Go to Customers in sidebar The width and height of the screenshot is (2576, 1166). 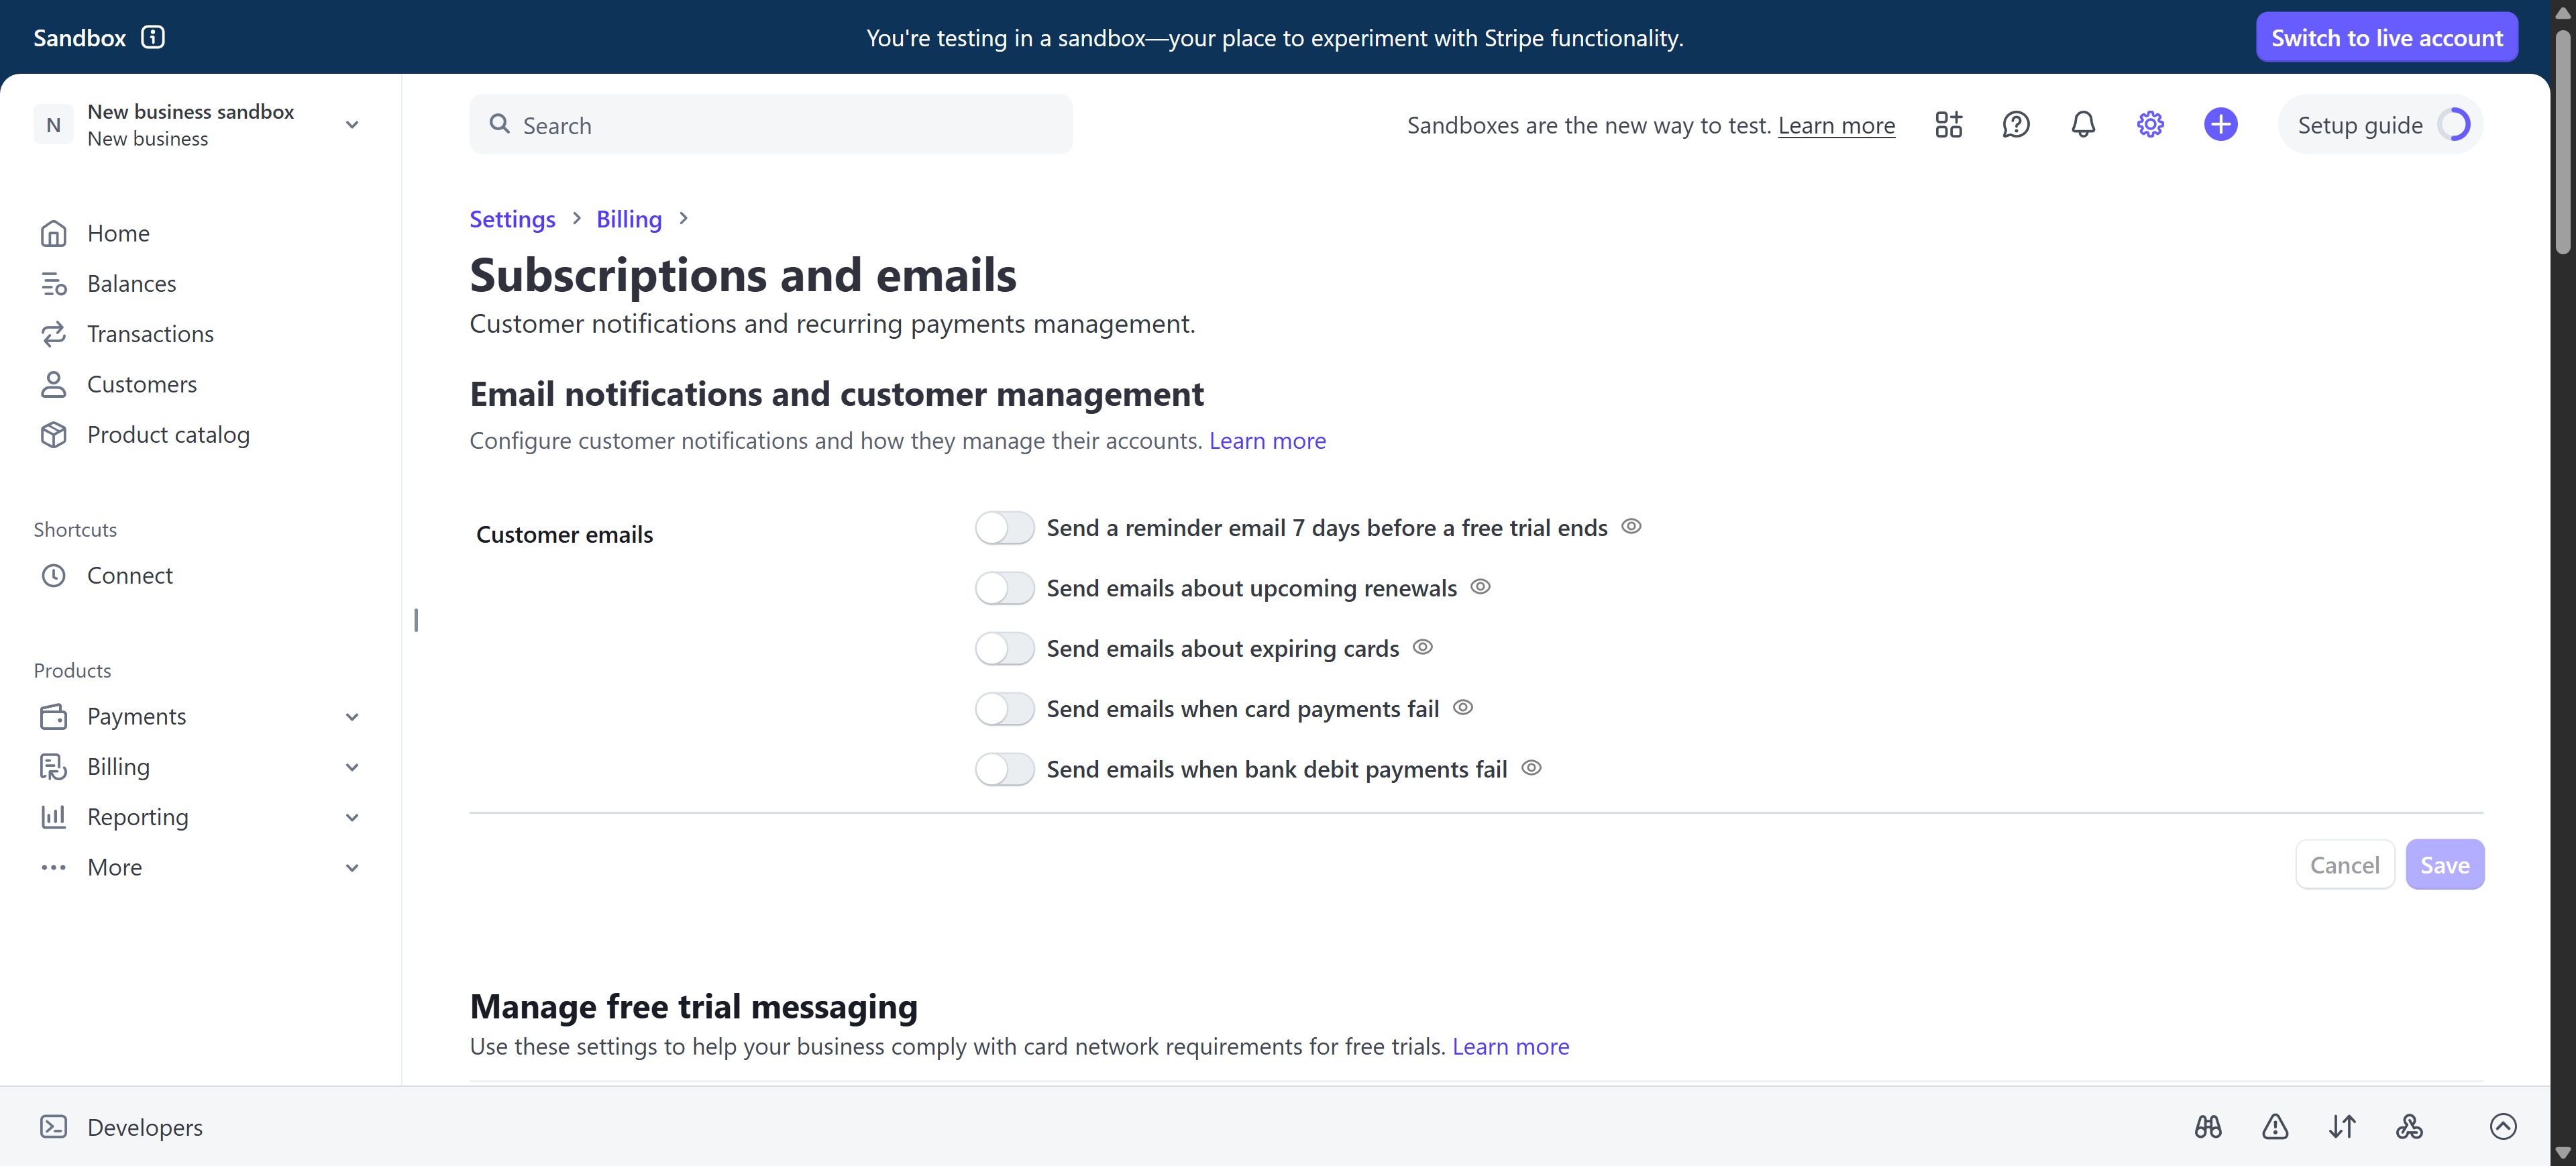pyautogui.click(x=141, y=384)
